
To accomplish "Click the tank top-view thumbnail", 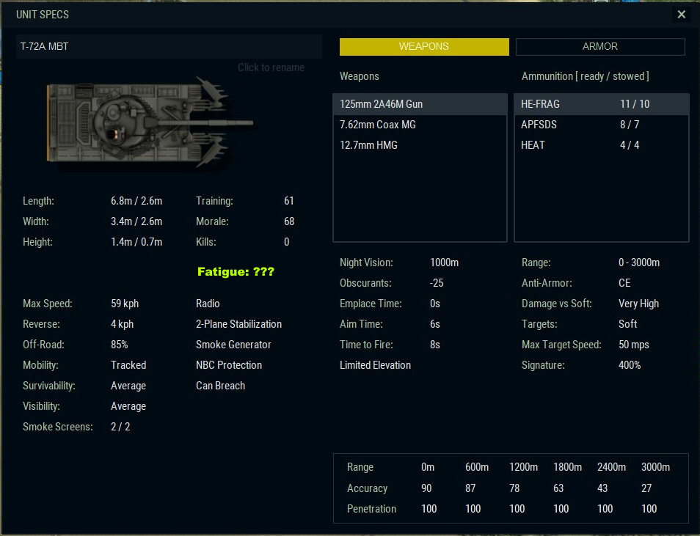I will [150, 122].
